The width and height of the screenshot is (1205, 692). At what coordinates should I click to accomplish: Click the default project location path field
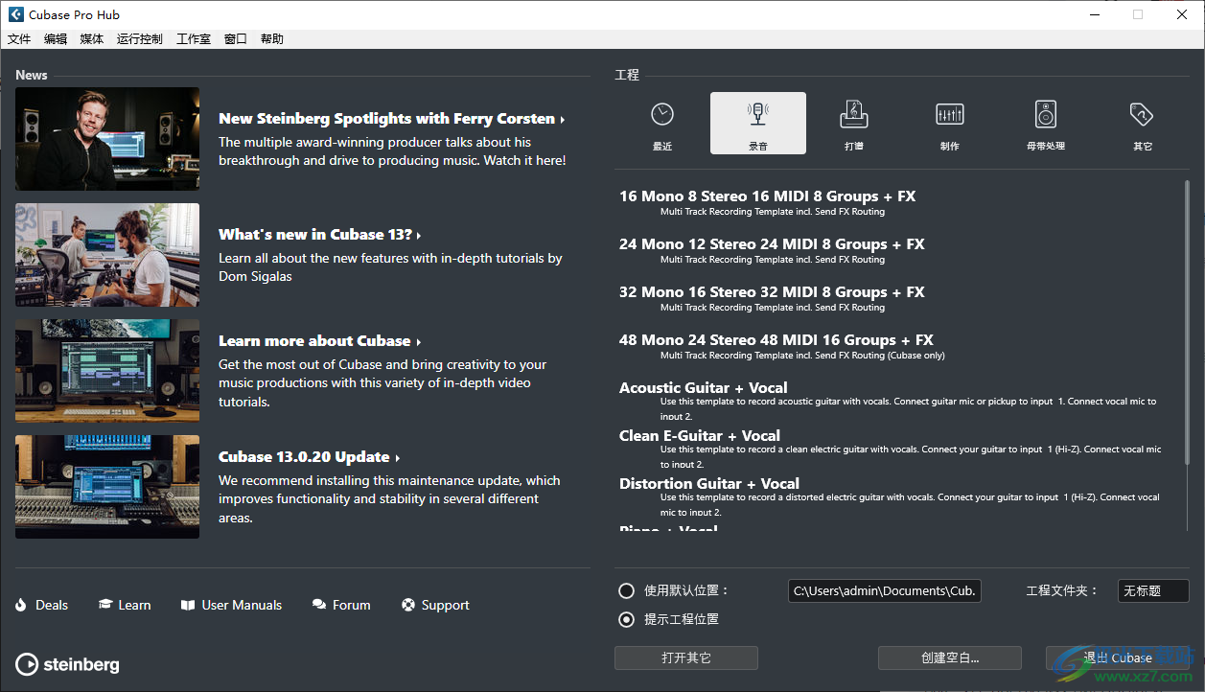pyautogui.click(x=884, y=590)
